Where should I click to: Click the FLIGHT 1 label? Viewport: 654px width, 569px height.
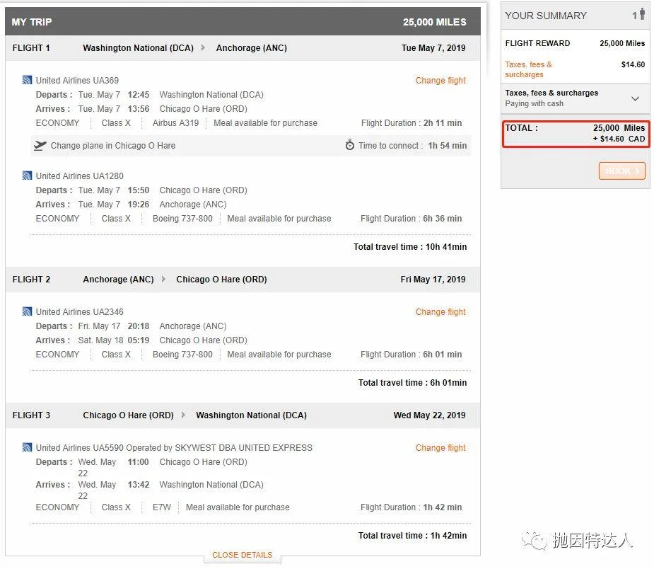(31, 47)
